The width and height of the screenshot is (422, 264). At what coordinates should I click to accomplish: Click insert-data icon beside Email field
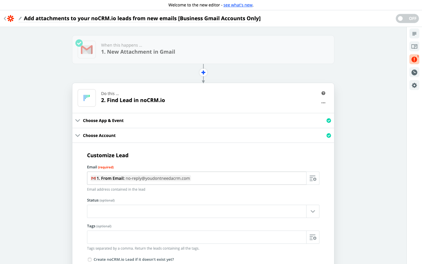click(313, 178)
